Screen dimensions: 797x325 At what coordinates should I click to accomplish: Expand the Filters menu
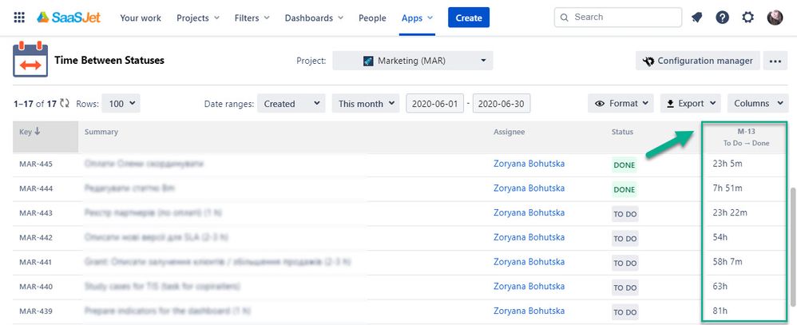pyautogui.click(x=252, y=18)
